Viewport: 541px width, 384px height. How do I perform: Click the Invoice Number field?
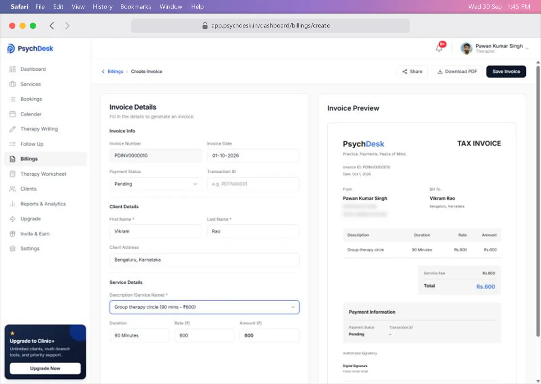click(156, 155)
